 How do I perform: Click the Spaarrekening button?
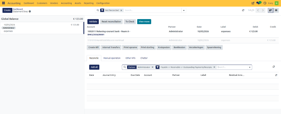(x=214, y=47)
